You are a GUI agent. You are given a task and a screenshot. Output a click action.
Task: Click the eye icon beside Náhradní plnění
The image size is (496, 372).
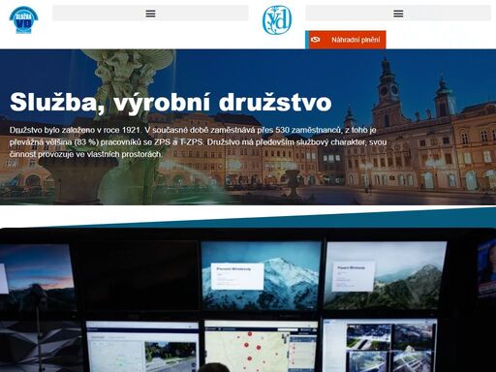(x=315, y=40)
